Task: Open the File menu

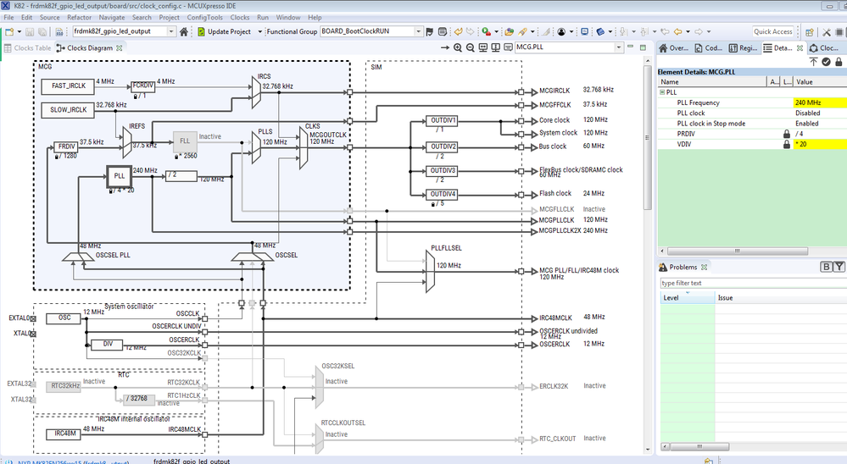Action: coord(8,17)
